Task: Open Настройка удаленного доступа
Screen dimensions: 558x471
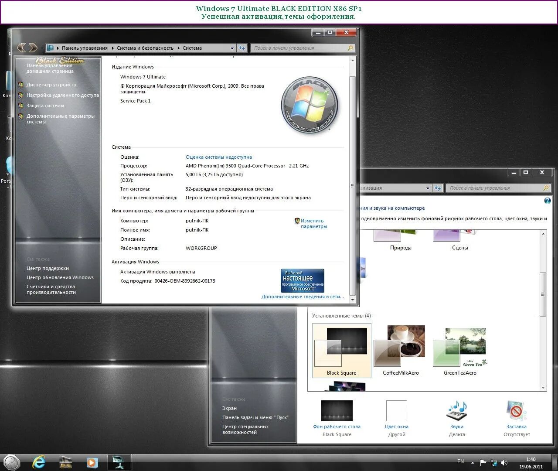Action: pyautogui.click(x=62, y=95)
